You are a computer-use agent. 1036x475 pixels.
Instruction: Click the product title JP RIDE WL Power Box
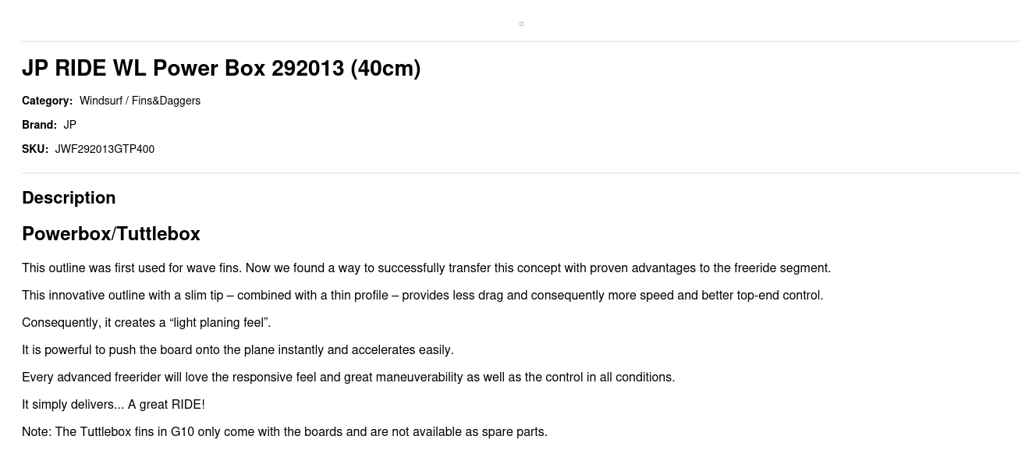pyautogui.click(x=221, y=69)
